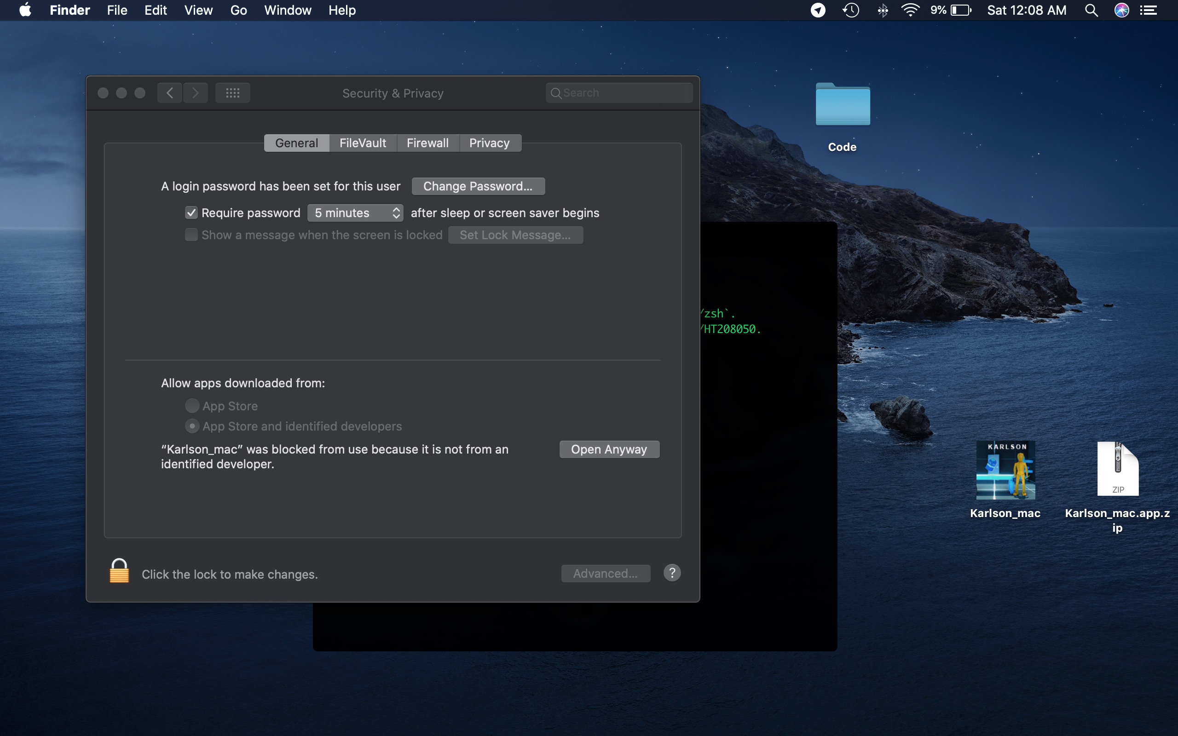Show all preferences grid icon
The width and height of the screenshot is (1178, 736).
coord(233,93)
